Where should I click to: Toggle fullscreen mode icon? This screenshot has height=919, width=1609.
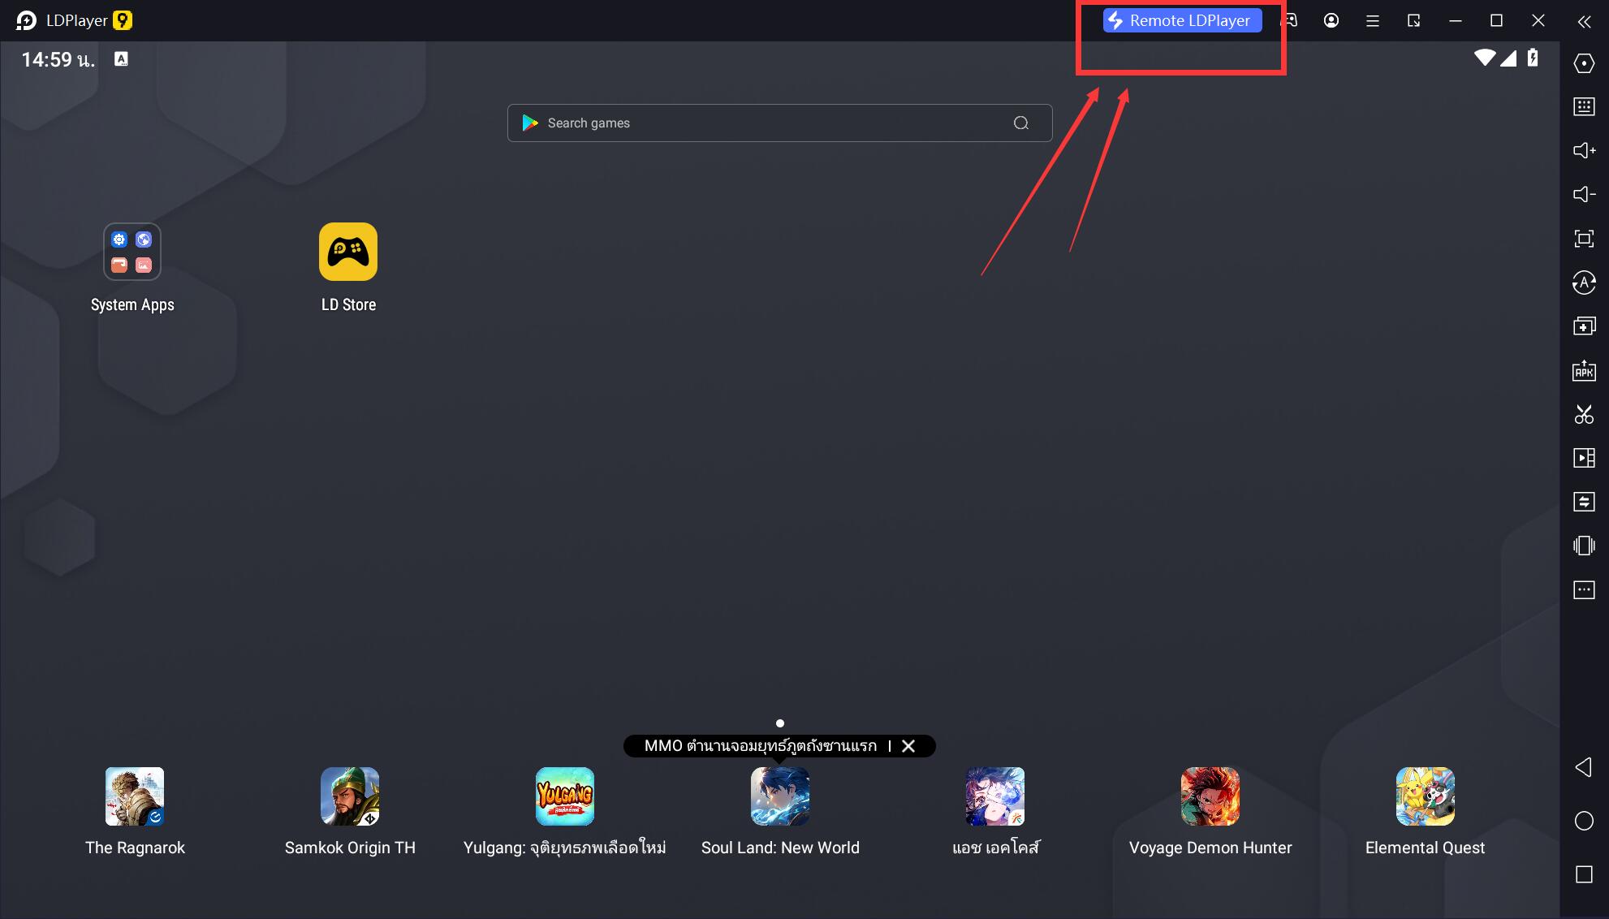1584,239
